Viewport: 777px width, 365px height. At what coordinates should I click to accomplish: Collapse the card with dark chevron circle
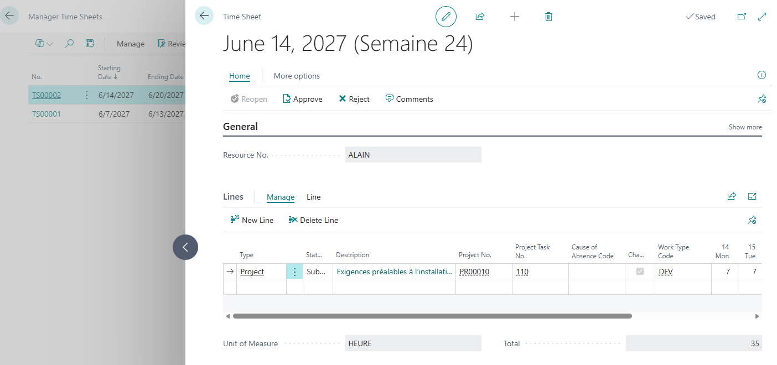(x=185, y=247)
